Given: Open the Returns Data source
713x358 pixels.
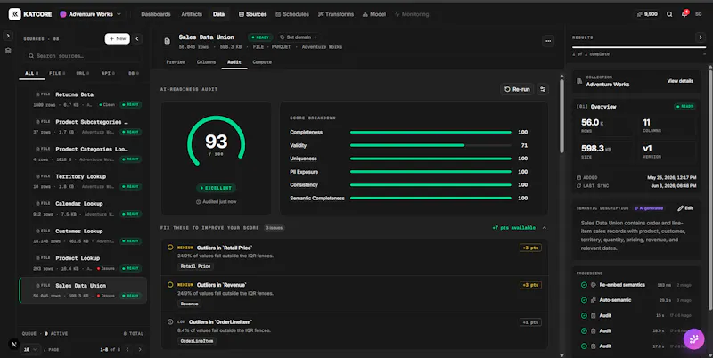Looking at the screenshot, I should [83, 99].
